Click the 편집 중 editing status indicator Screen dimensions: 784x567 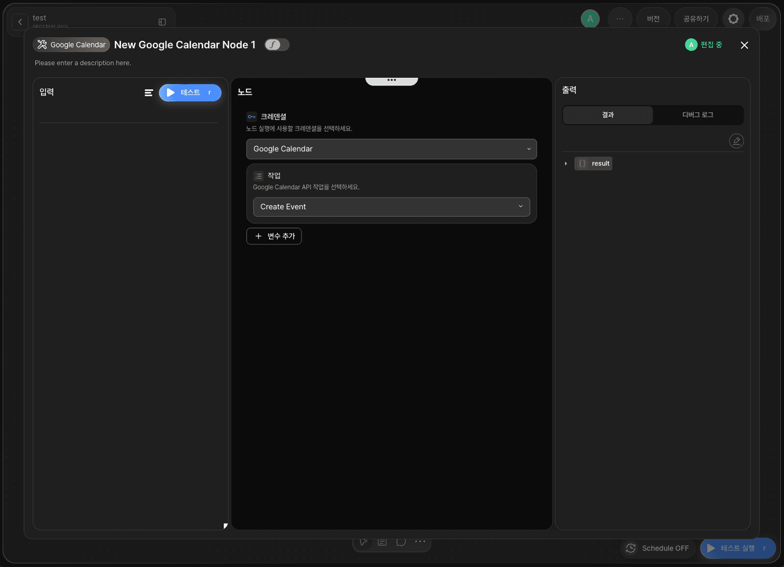tap(704, 45)
